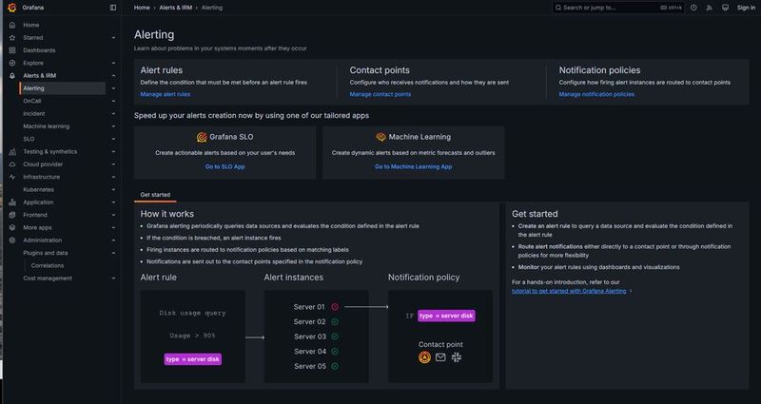Click the Go to SLO App link
The width and height of the screenshot is (761, 404).
[x=224, y=167]
